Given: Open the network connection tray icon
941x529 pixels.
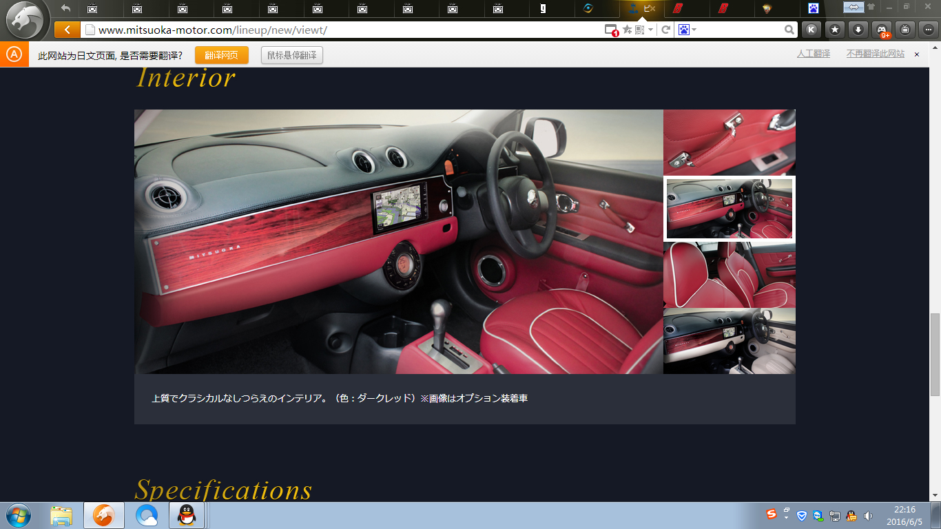Looking at the screenshot, I should [835, 515].
